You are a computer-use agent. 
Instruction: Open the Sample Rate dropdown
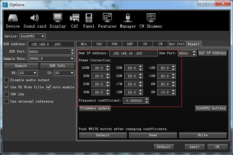point(51,59)
